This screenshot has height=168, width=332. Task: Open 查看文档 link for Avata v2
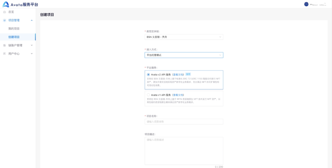[x=178, y=74]
